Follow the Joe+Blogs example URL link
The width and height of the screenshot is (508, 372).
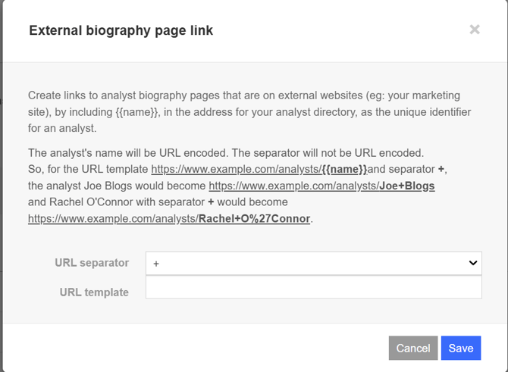click(320, 186)
